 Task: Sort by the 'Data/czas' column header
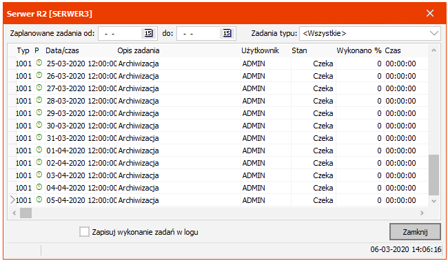pos(62,50)
